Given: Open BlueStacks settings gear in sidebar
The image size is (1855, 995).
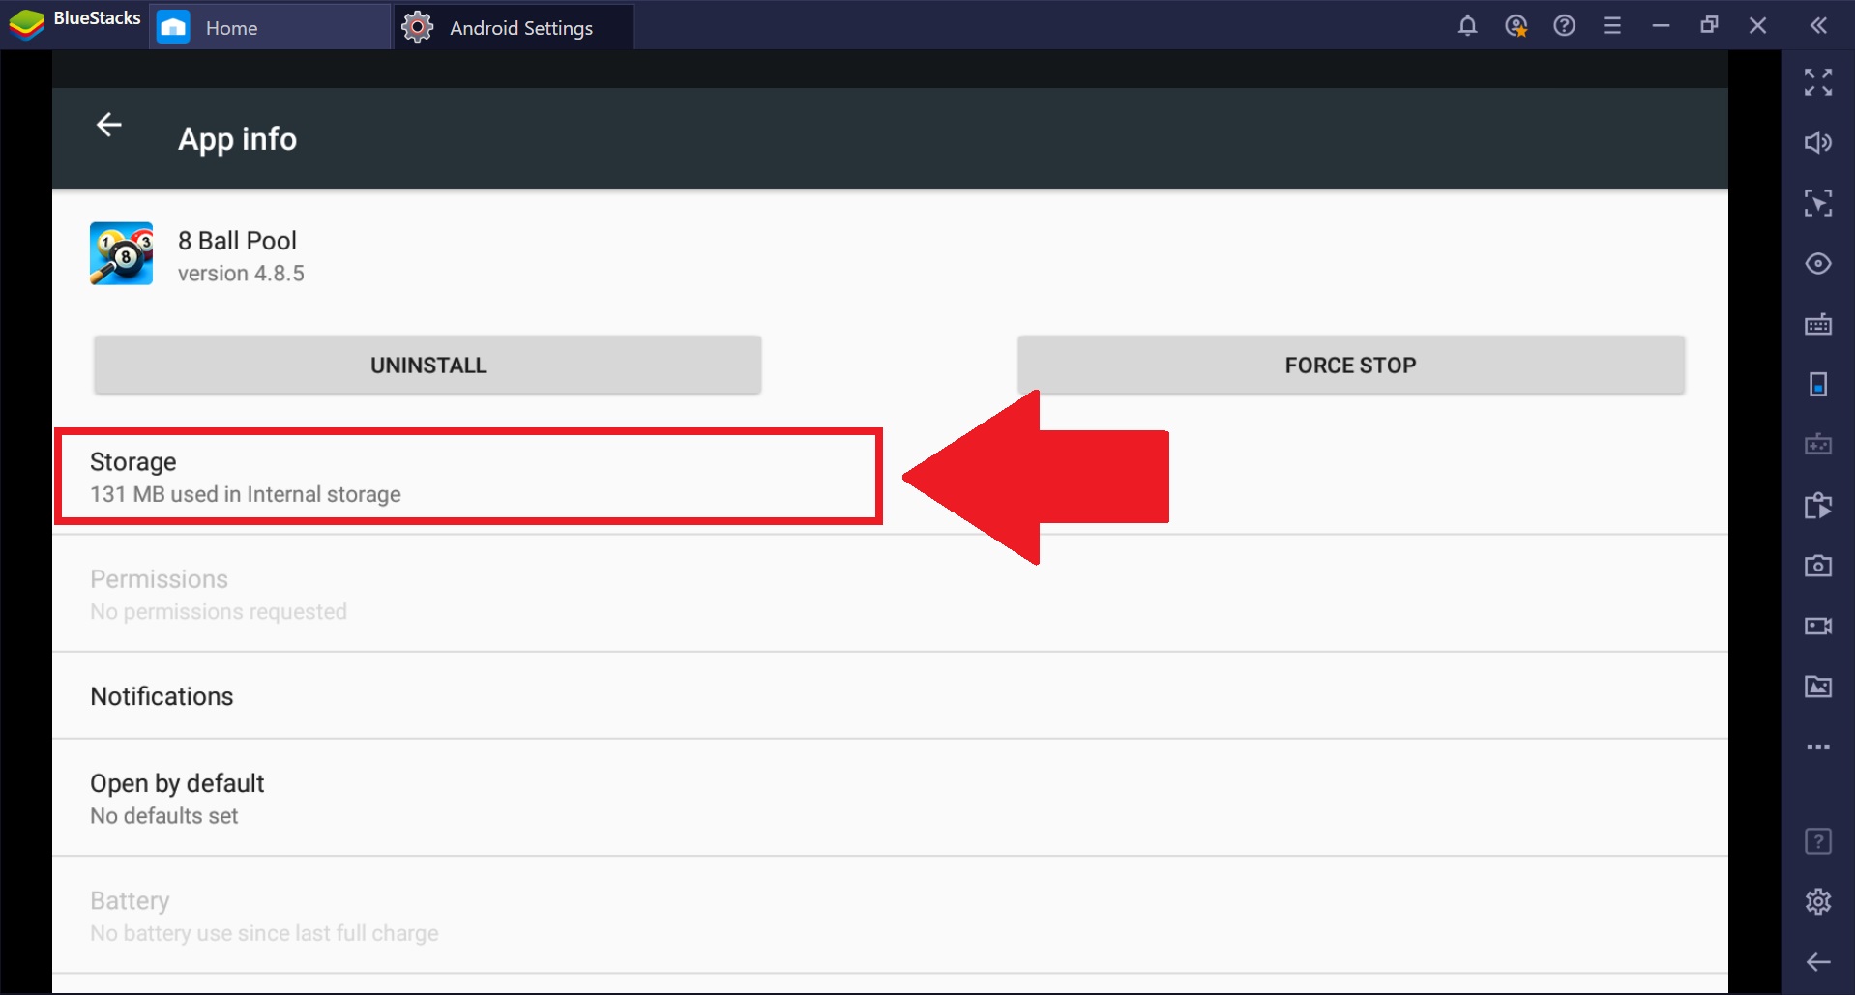Looking at the screenshot, I should click(1818, 901).
